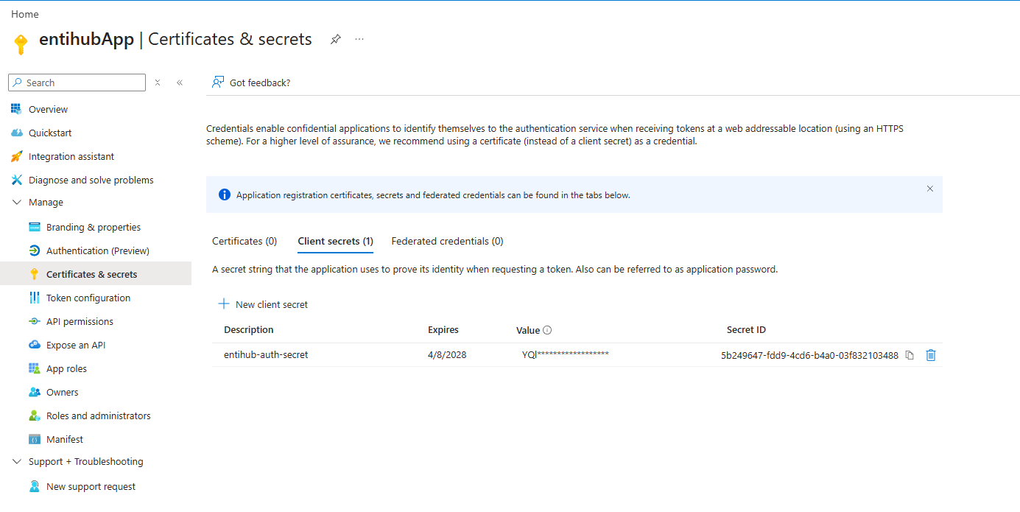1020x512 pixels.
Task: Open the Got feedback? link
Action: [x=260, y=83]
